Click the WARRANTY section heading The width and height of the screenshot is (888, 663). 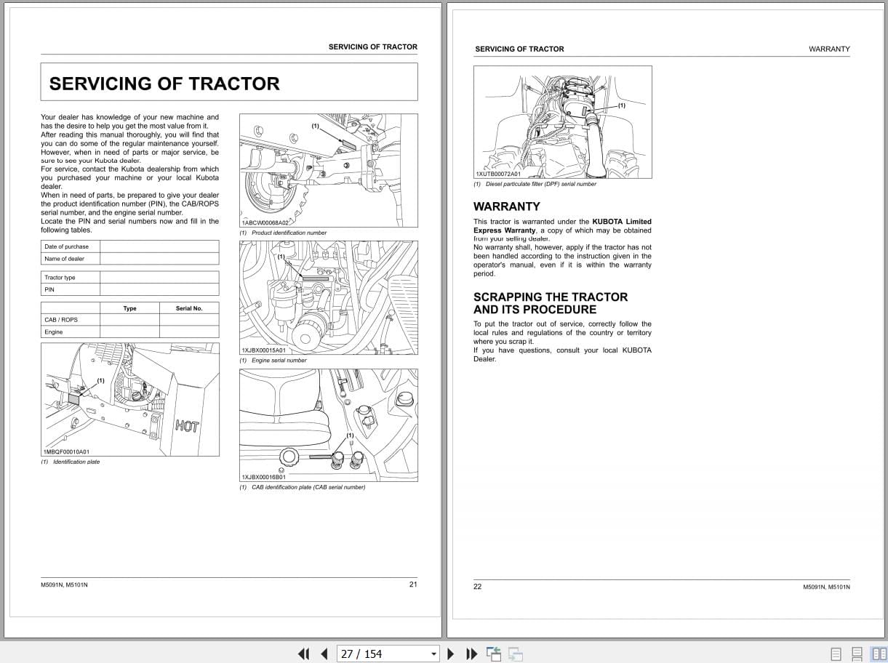pyautogui.click(x=507, y=206)
